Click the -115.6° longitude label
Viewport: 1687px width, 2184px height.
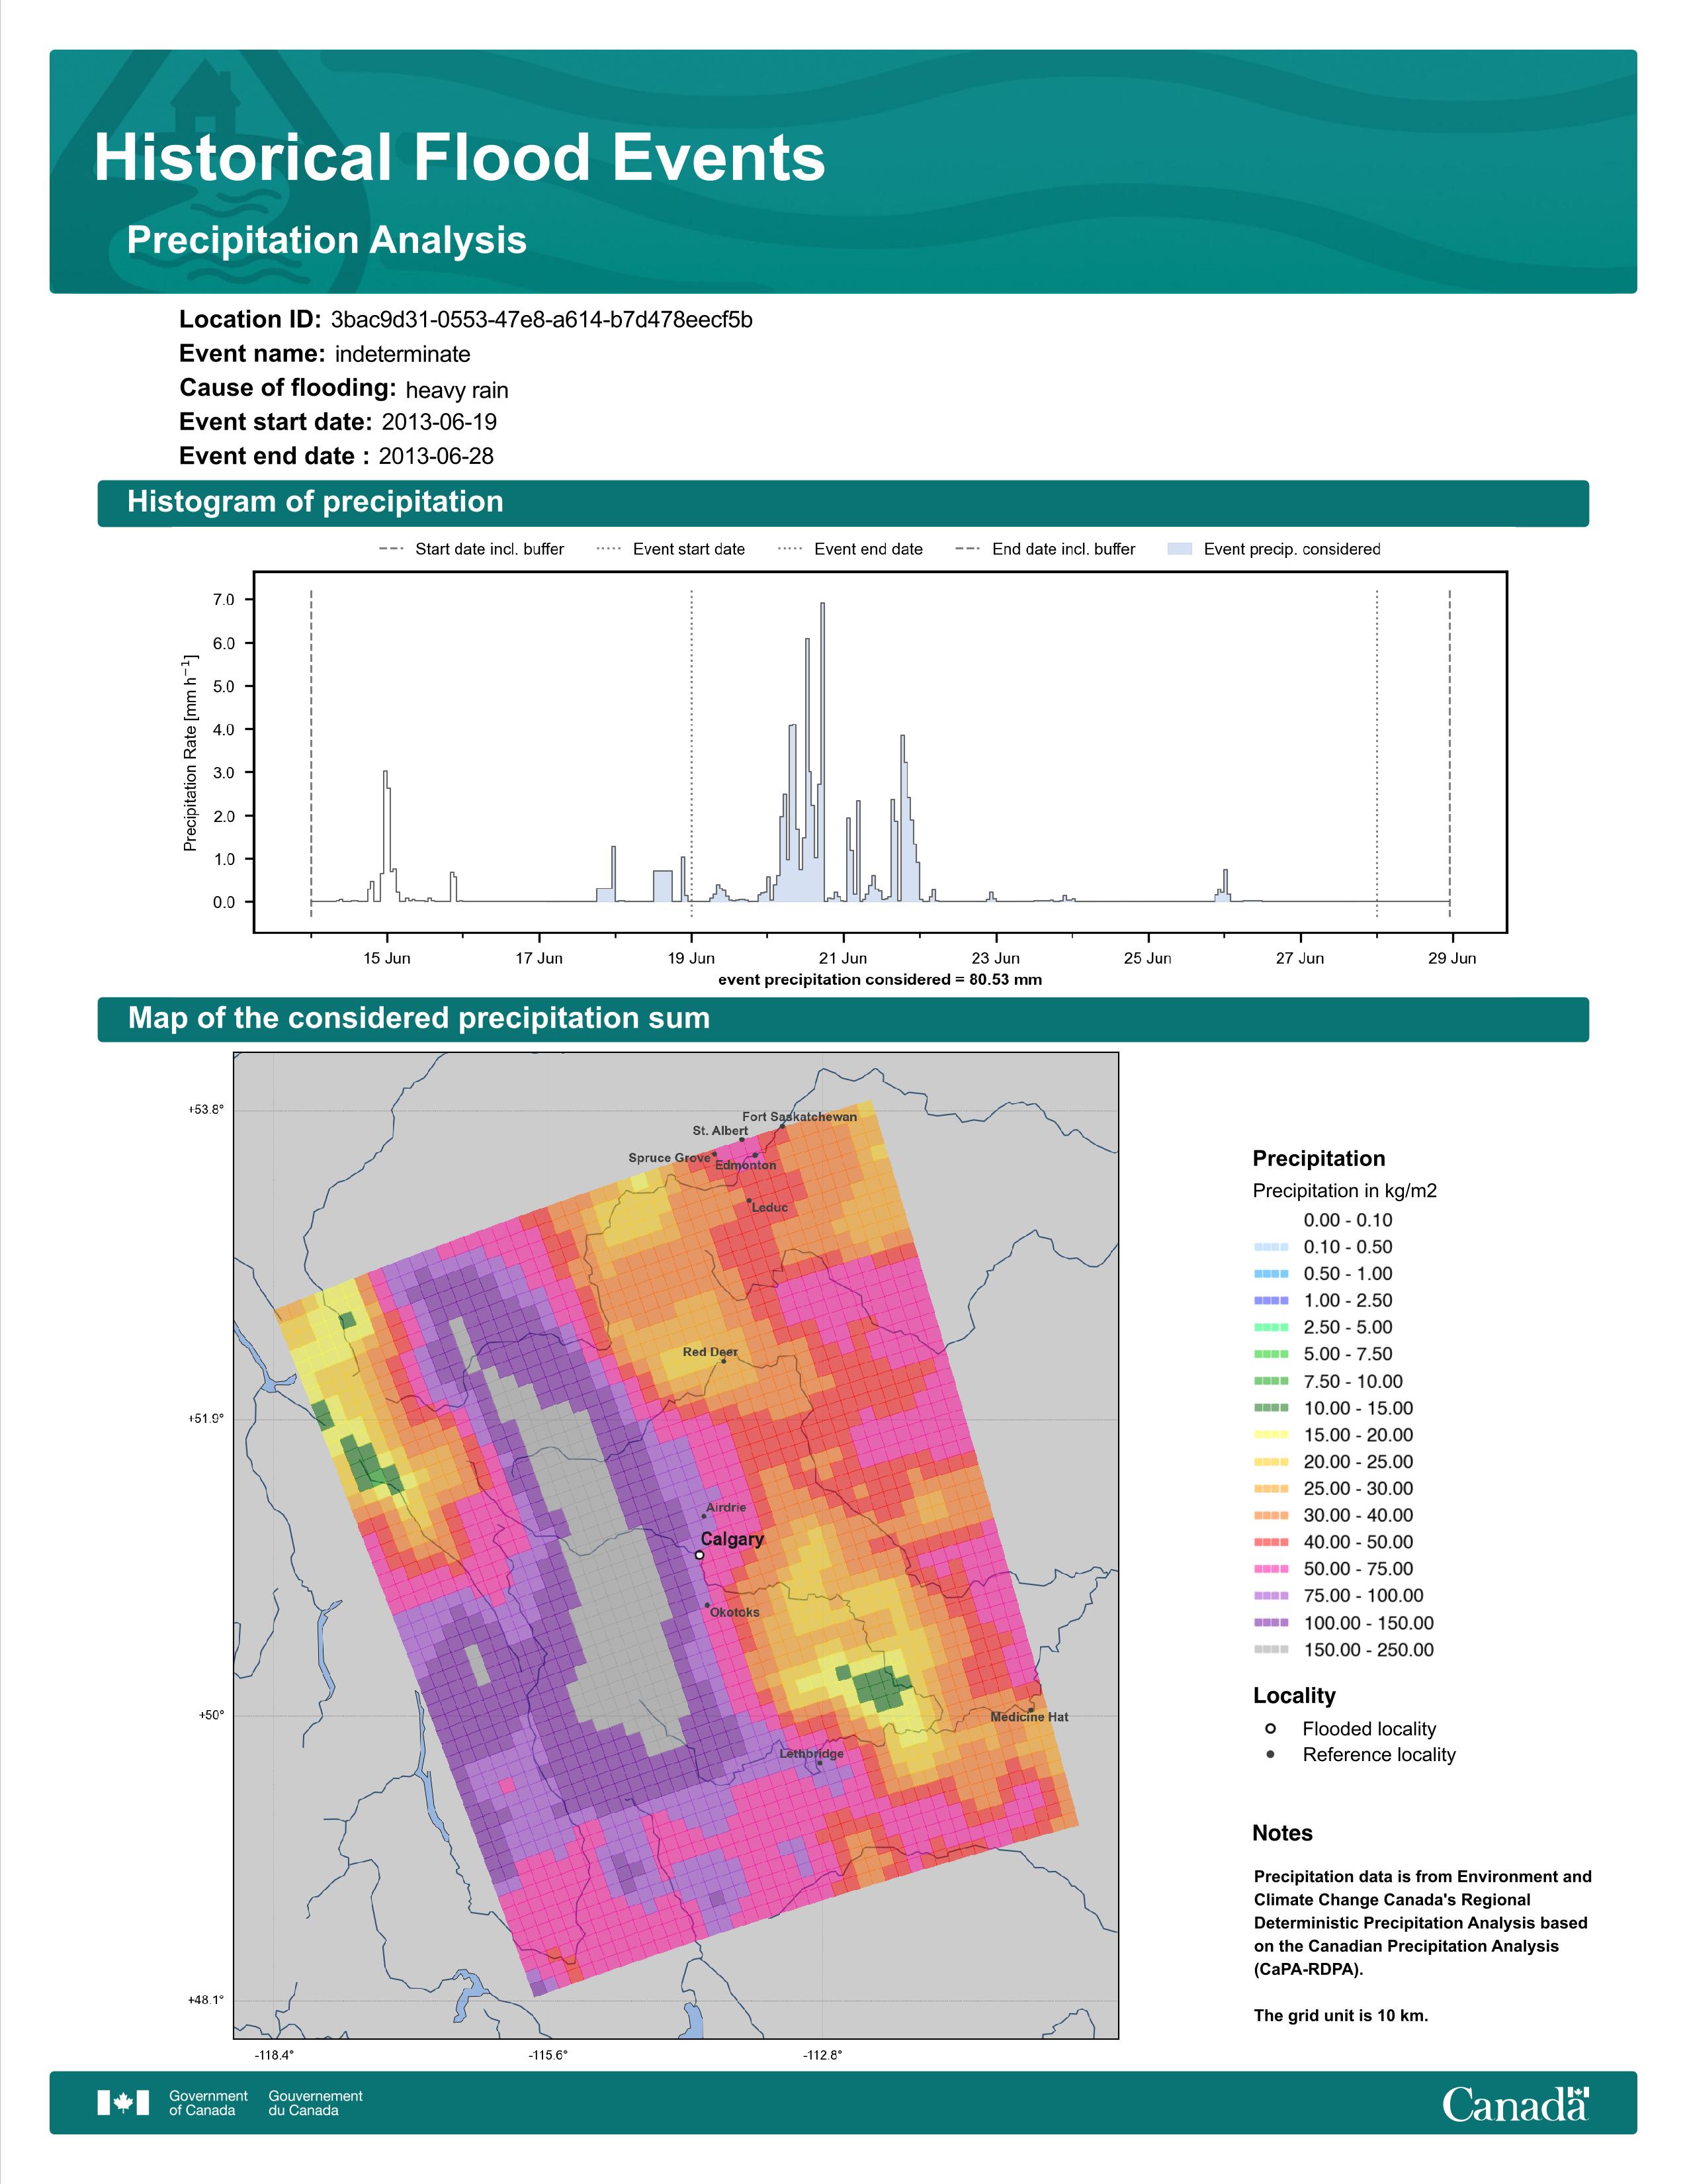[548, 2055]
